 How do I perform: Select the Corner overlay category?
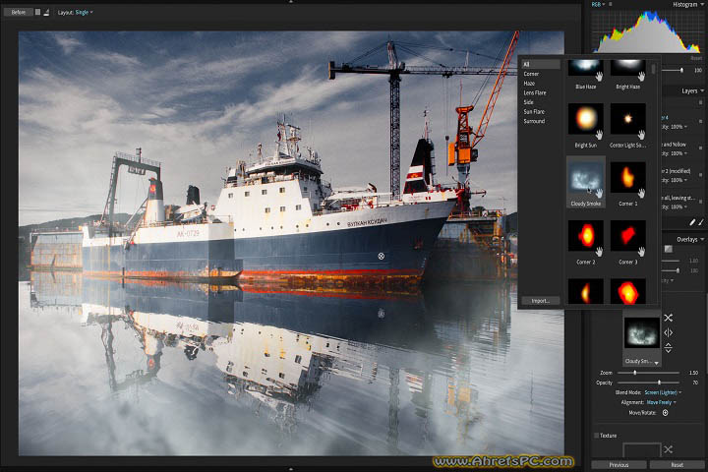click(531, 74)
